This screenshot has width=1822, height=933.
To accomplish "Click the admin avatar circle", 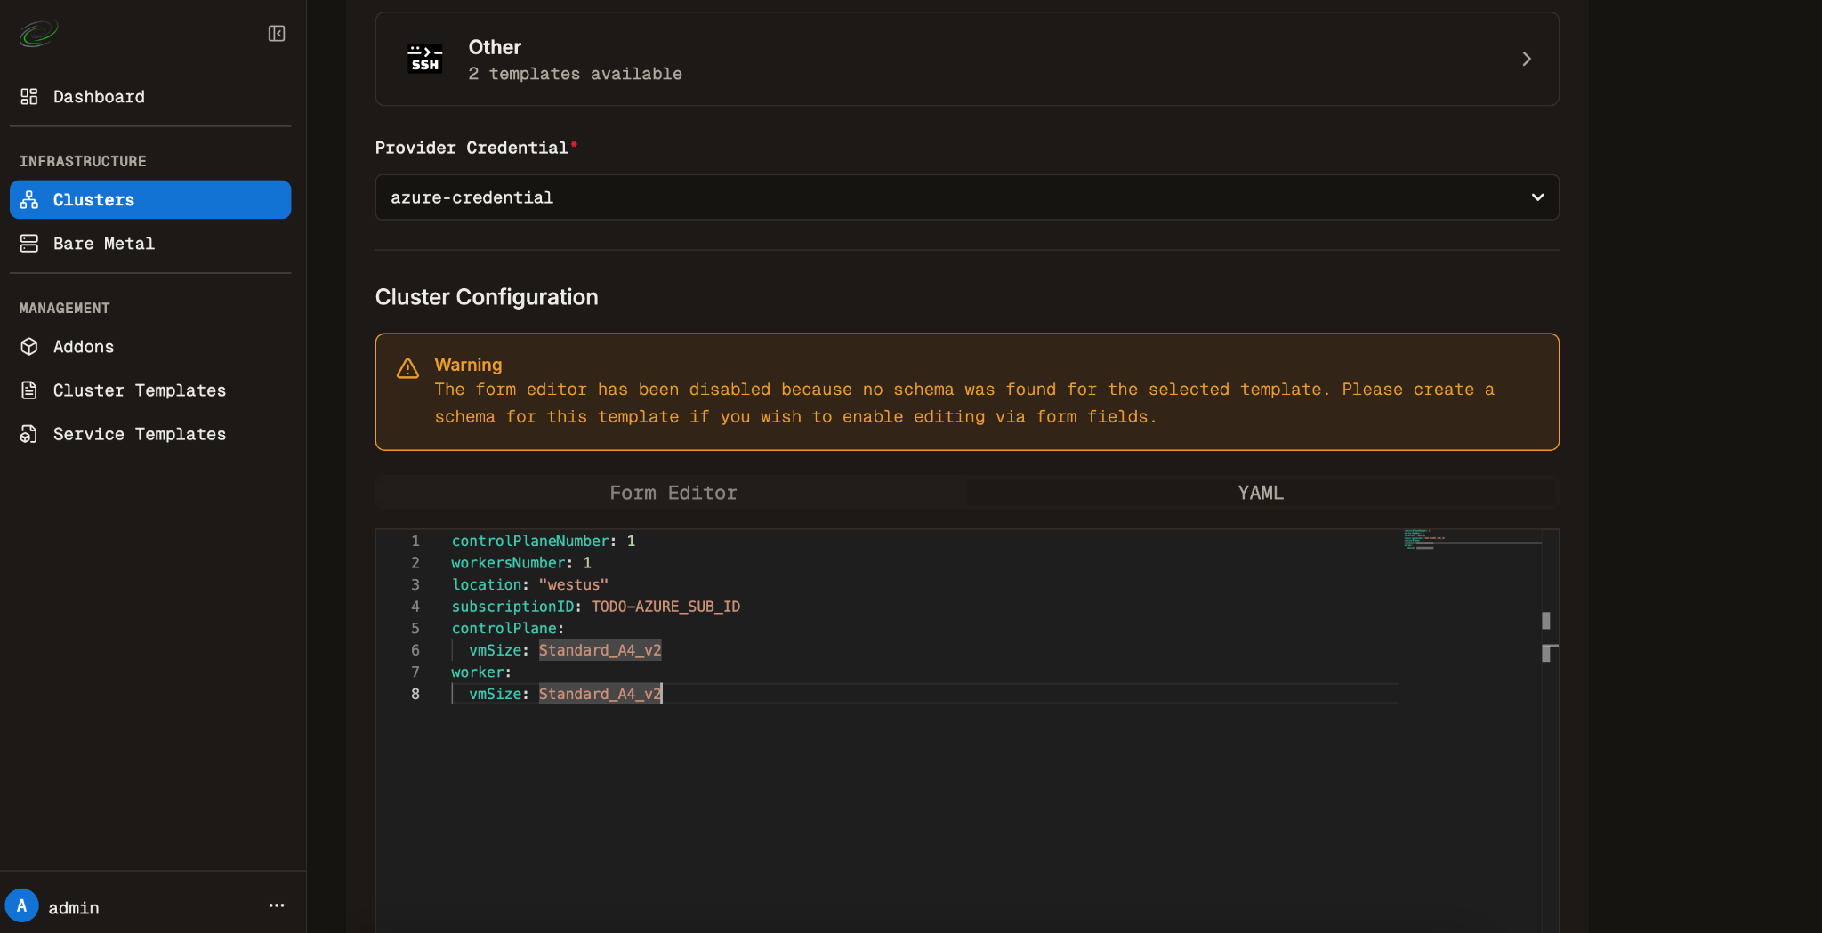I will point(22,906).
